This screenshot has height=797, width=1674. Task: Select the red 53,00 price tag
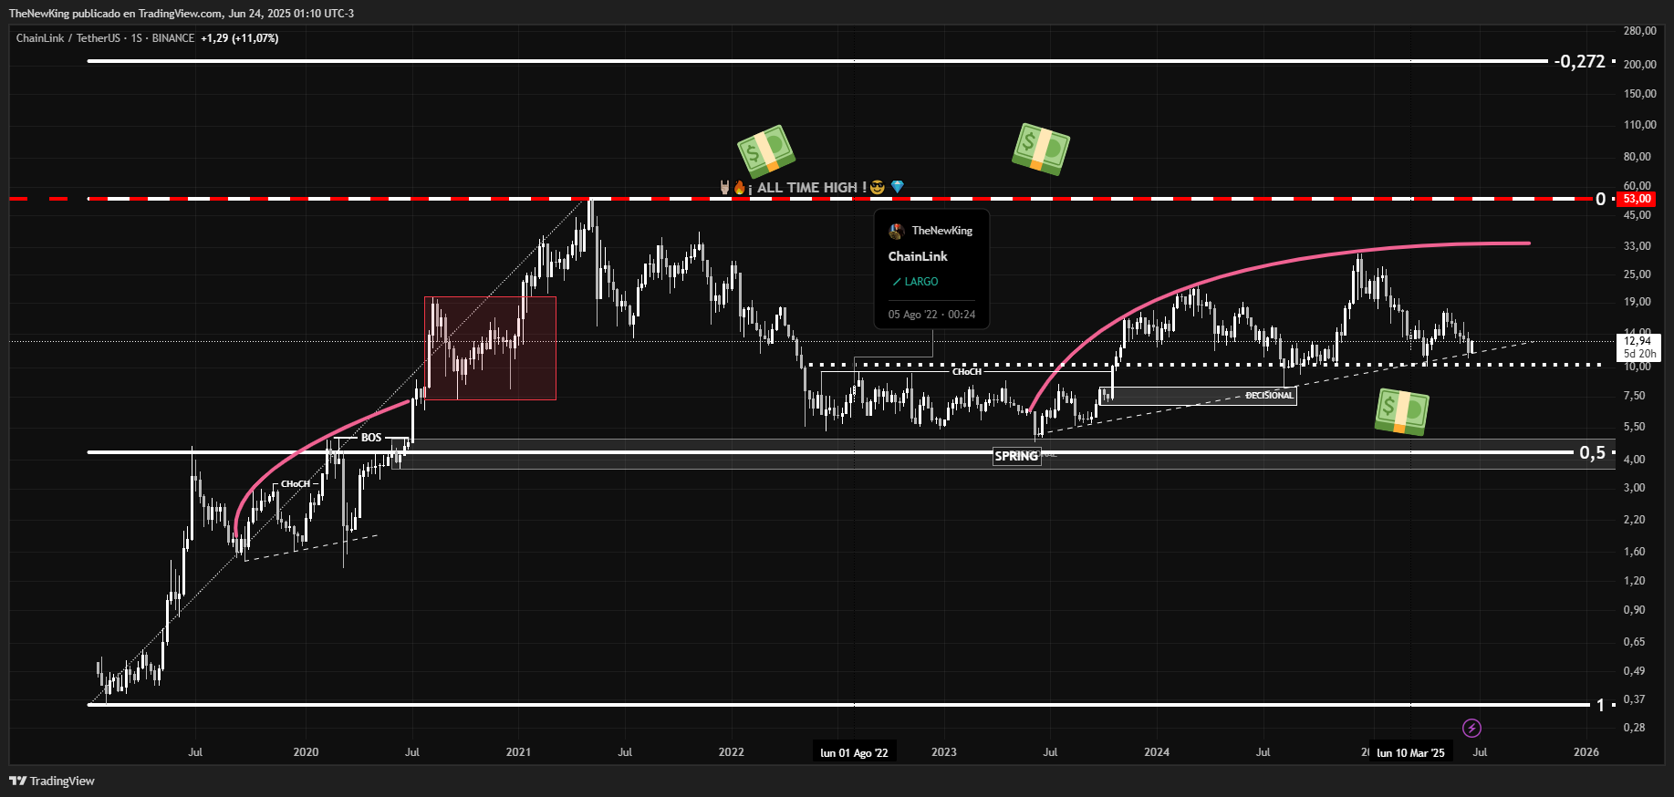pyautogui.click(x=1638, y=199)
